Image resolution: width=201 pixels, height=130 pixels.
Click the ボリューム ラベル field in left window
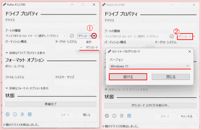coord(51,71)
